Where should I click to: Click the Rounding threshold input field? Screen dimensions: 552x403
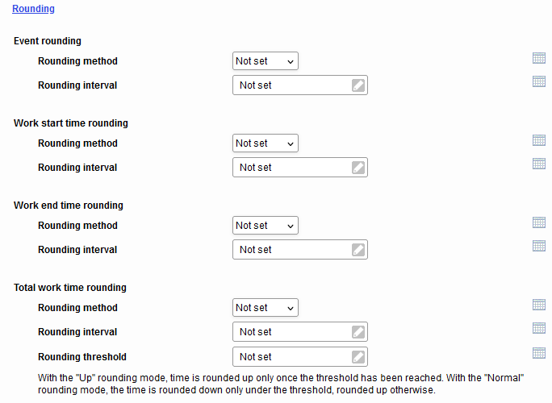[300, 357]
